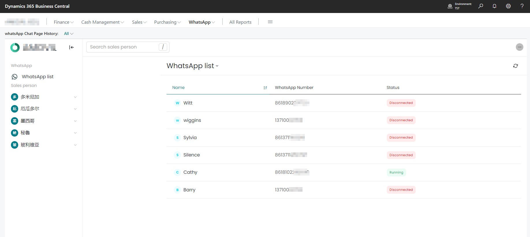Image resolution: width=530 pixels, height=237 pixels.
Task: Click the sort icon in Name column
Action: click(265, 88)
